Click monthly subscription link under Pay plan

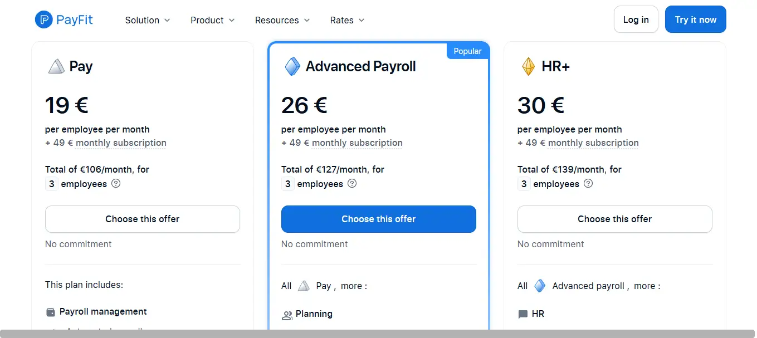pyautogui.click(x=121, y=143)
